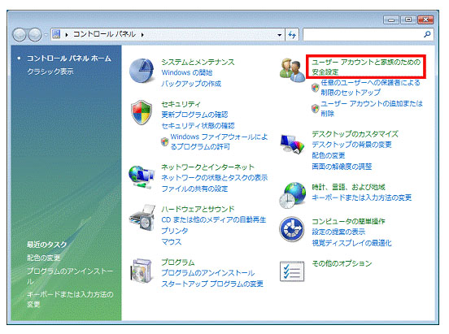The image size is (449, 334).
Task: Open the address bar history dropdown arrow
Action: click(x=279, y=35)
